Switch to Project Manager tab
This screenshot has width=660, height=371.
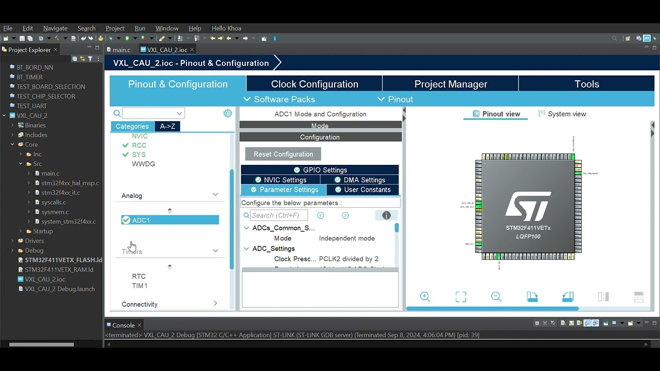click(451, 84)
